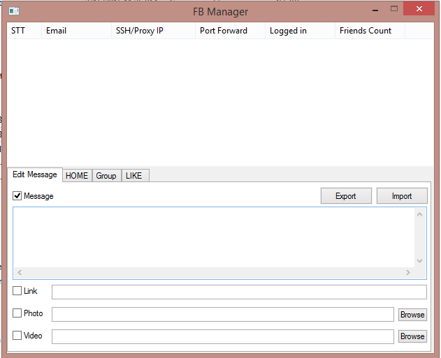Click the SSH/Proxy IP column header
This screenshot has height=358, width=441.
[x=153, y=30]
